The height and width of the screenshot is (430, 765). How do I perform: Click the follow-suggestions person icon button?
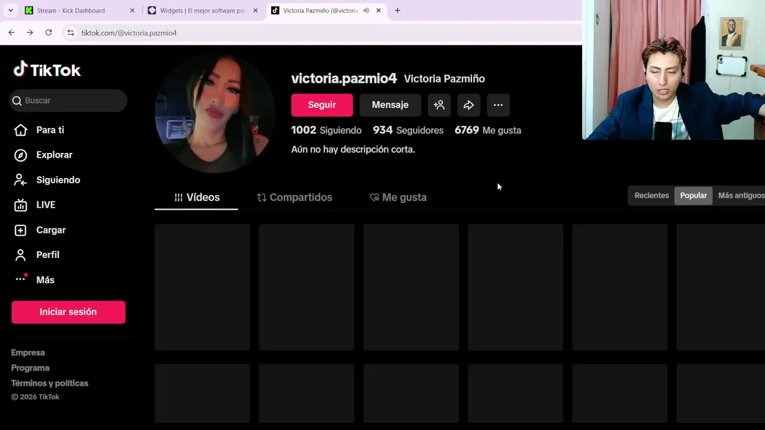coord(439,105)
